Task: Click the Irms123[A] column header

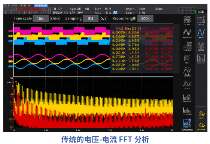Action: click(166, 28)
